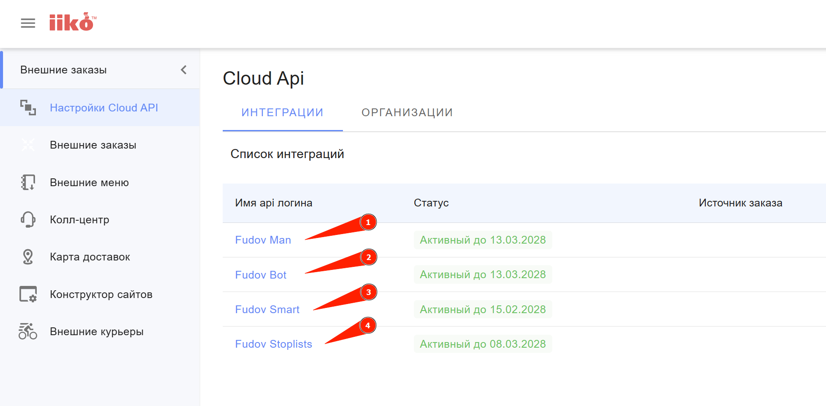Open the Fudov Smart integration
The width and height of the screenshot is (826, 406).
point(267,310)
